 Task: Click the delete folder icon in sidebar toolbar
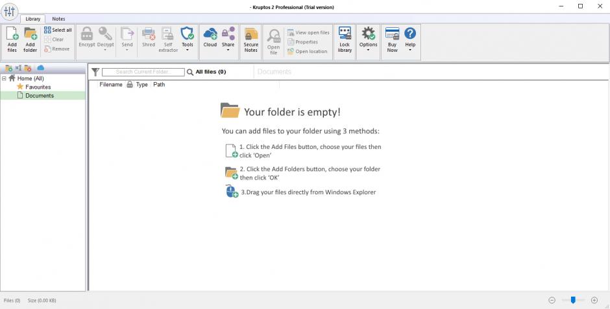(x=28, y=68)
